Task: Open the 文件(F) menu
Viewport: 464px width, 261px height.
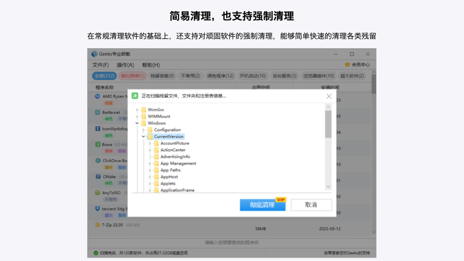Action: point(100,65)
